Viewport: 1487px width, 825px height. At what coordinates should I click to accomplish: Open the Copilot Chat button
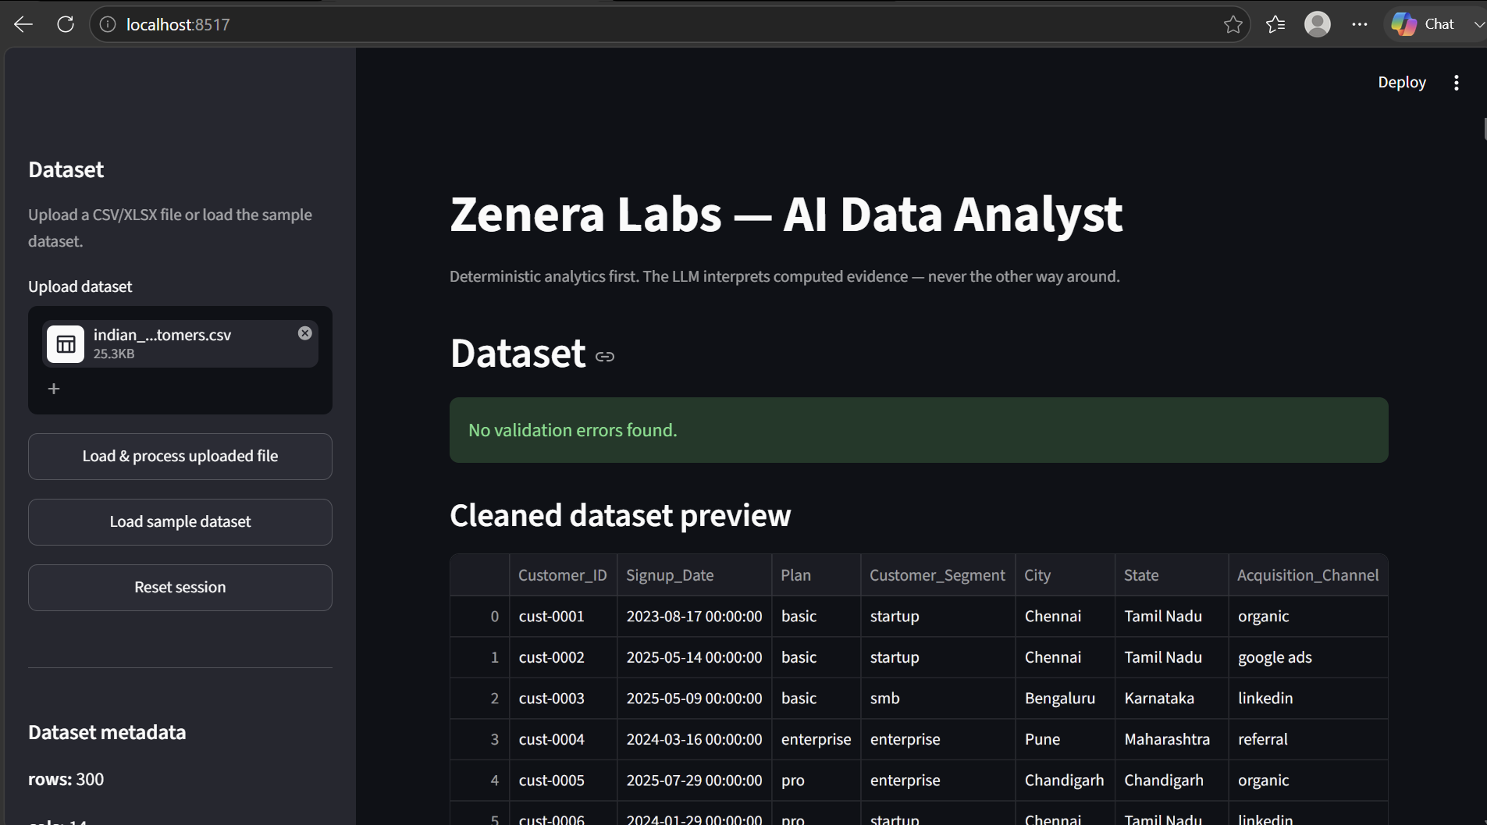1422,24
